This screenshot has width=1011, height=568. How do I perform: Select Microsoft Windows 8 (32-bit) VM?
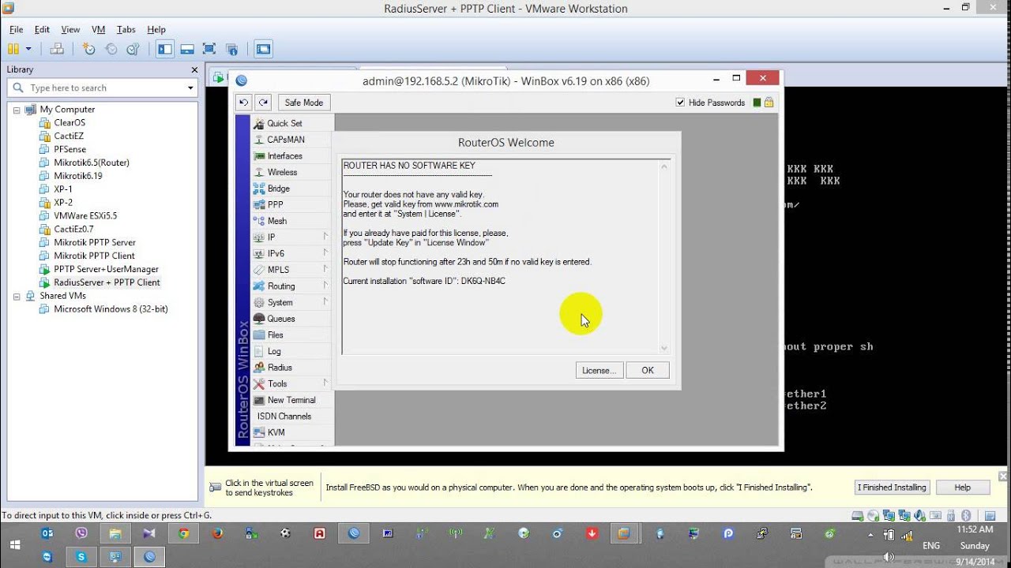(110, 309)
